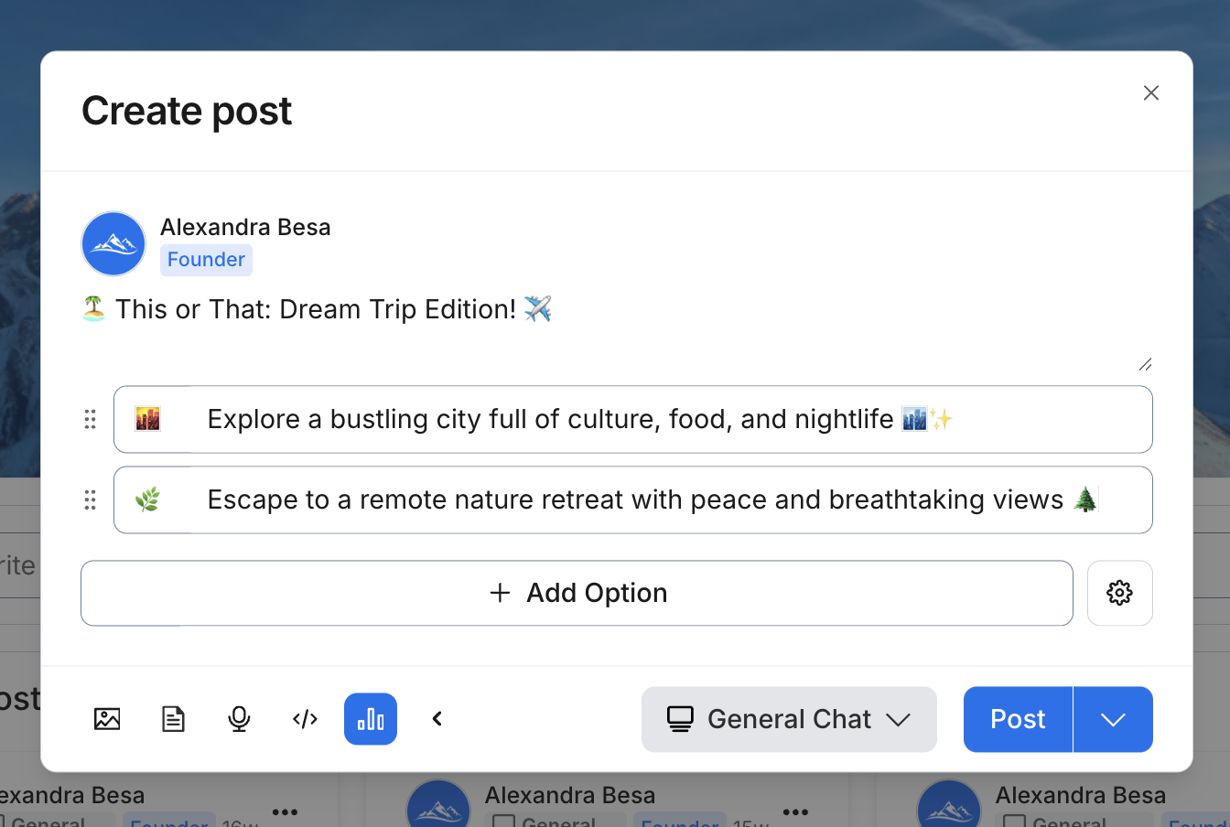Start a voice recording with the microphone icon
This screenshot has height=827, width=1230.
tap(239, 719)
